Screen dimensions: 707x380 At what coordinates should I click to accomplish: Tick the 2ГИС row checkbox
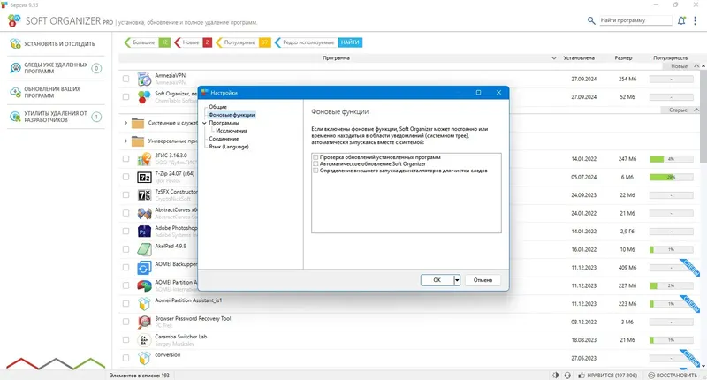(x=125, y=159)
